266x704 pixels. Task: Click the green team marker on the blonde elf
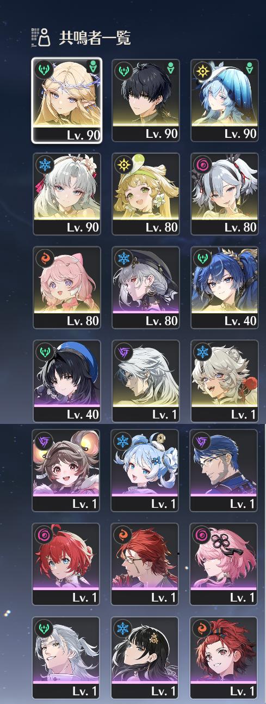[92, 68]
